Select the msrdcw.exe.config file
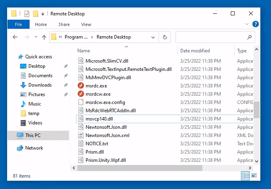Screen dimensions: 271x189 [105, 102]
